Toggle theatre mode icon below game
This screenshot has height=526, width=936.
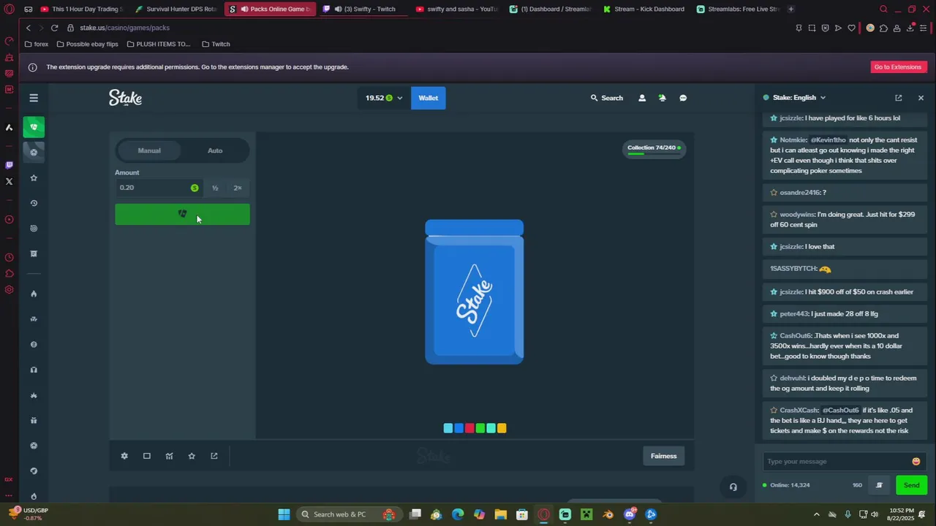tap(147, 456)
